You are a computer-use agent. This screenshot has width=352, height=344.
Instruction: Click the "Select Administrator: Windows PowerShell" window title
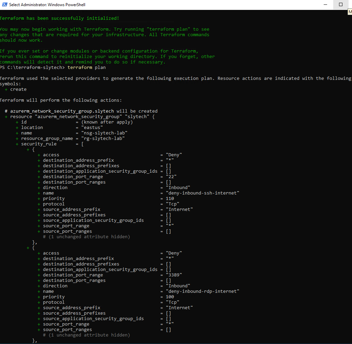[x=47, y=5]
